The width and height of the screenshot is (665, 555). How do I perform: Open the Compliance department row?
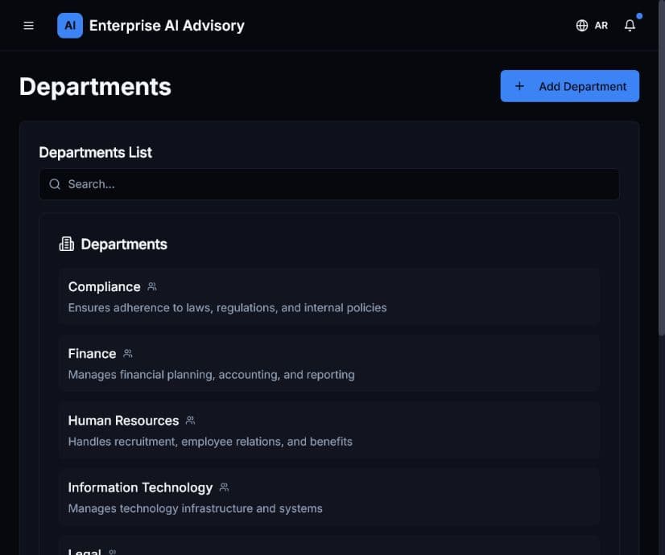pyautogui.click(x=329, y=297)
